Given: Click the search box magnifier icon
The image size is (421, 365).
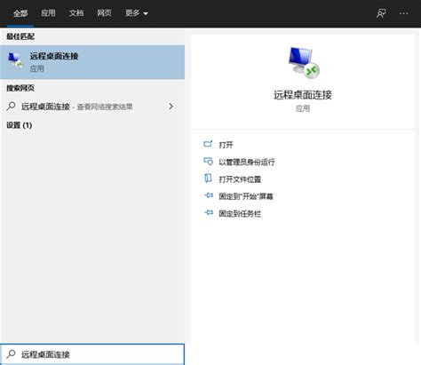Looking at the screenshot, I should pos(11,353).
